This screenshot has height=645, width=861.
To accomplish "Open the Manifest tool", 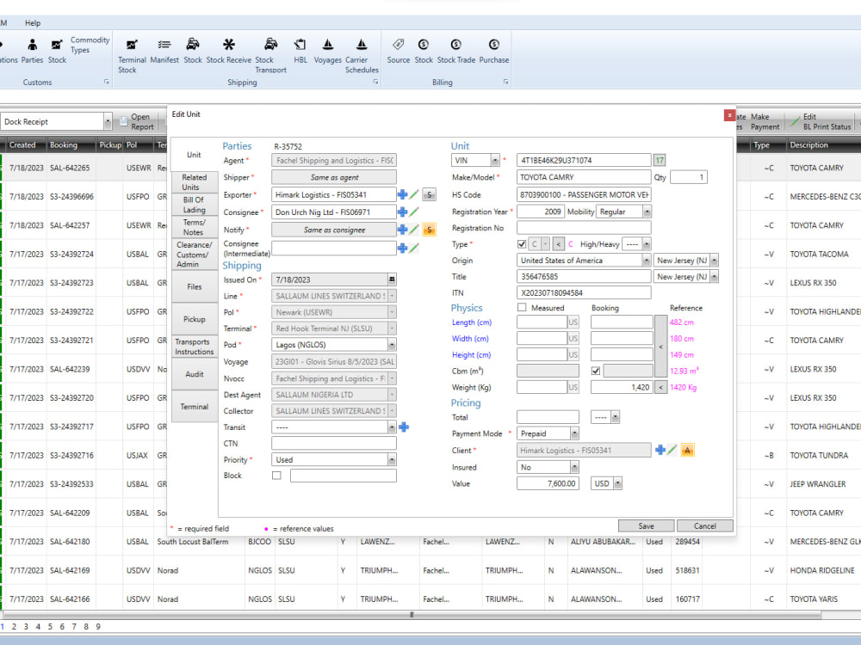I will 164,51.
